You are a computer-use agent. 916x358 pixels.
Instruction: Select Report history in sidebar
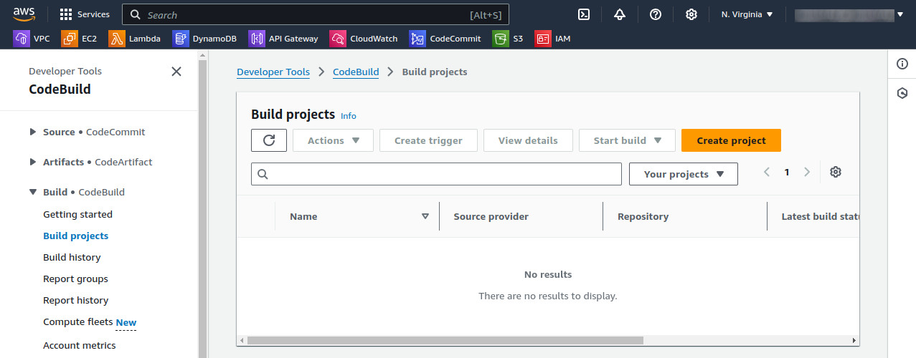75,300
